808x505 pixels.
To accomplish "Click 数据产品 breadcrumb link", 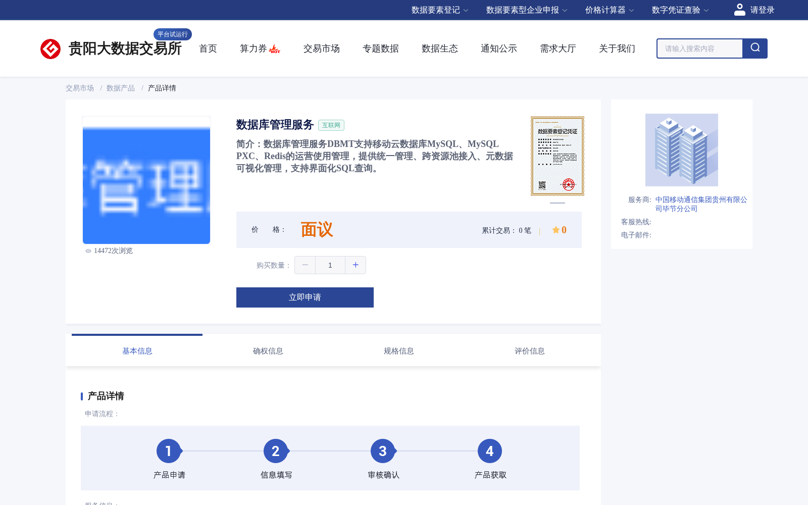I will click(x=121, y=88).
